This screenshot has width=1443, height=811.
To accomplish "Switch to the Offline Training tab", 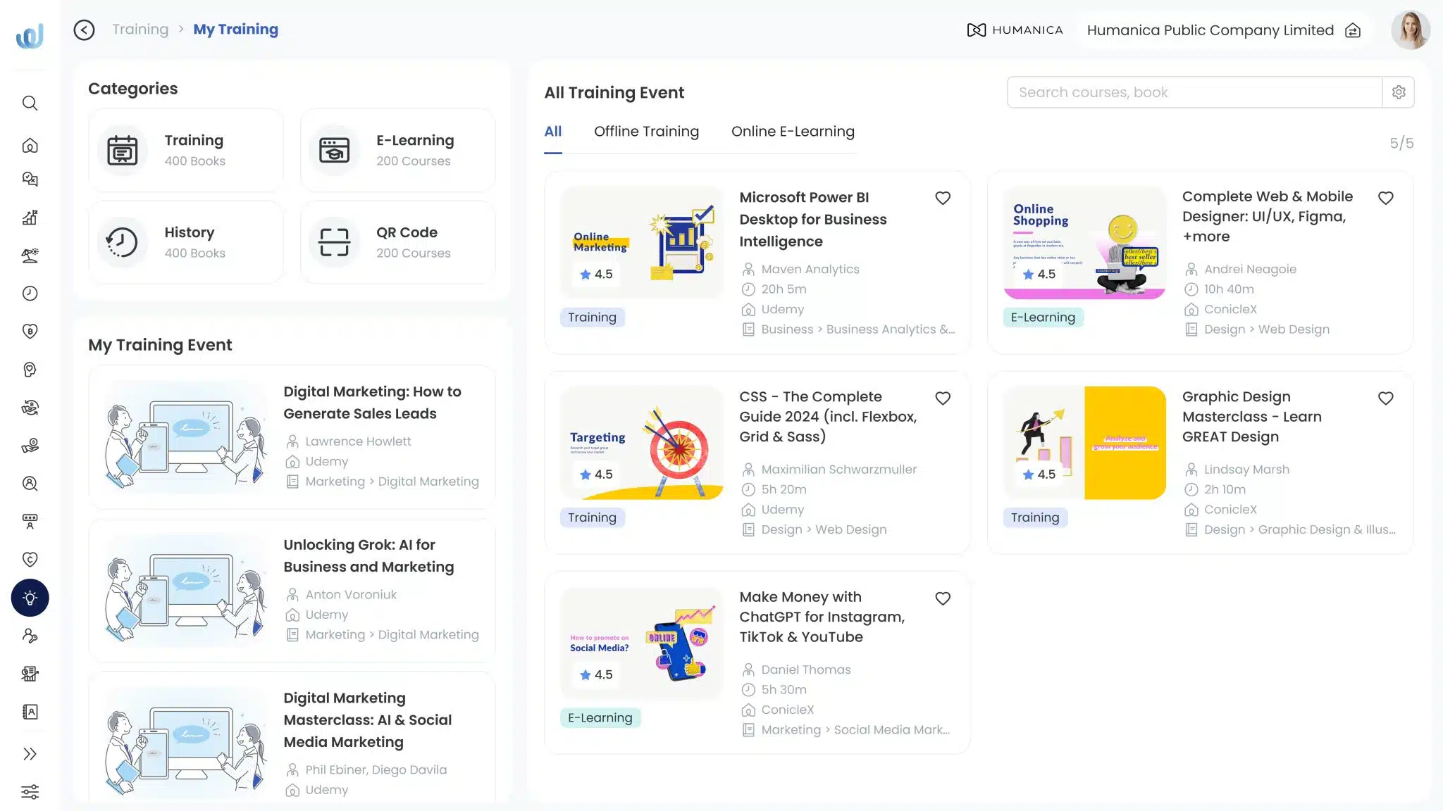I will [646, 131].
